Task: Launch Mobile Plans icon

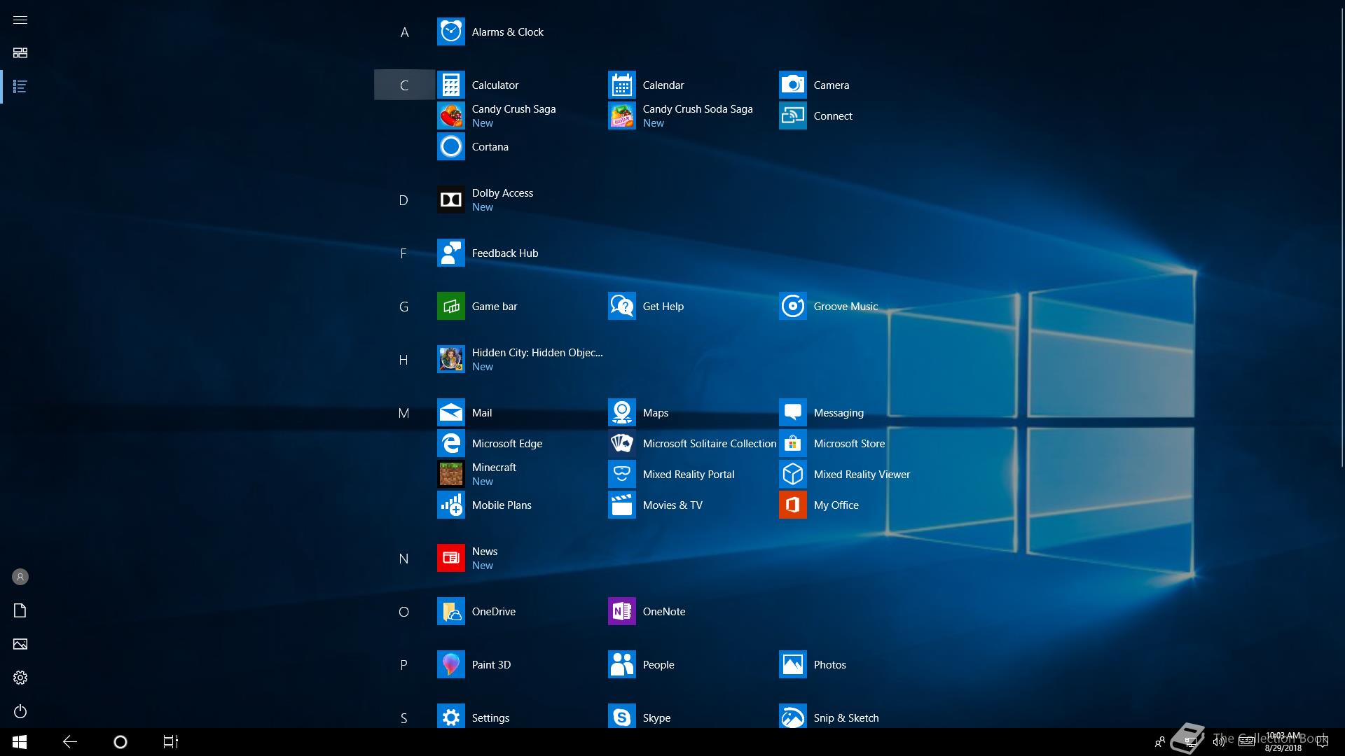Action: coord(450,505)
